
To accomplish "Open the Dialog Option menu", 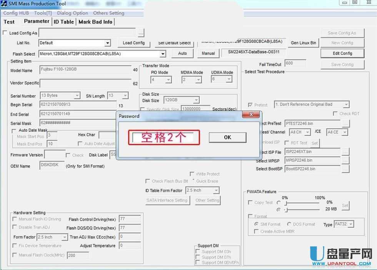I will point(72,13).
